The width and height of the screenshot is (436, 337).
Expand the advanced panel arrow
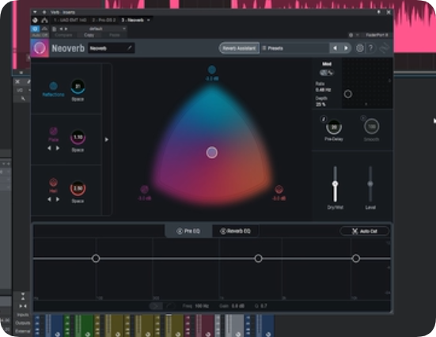[107, 139]
